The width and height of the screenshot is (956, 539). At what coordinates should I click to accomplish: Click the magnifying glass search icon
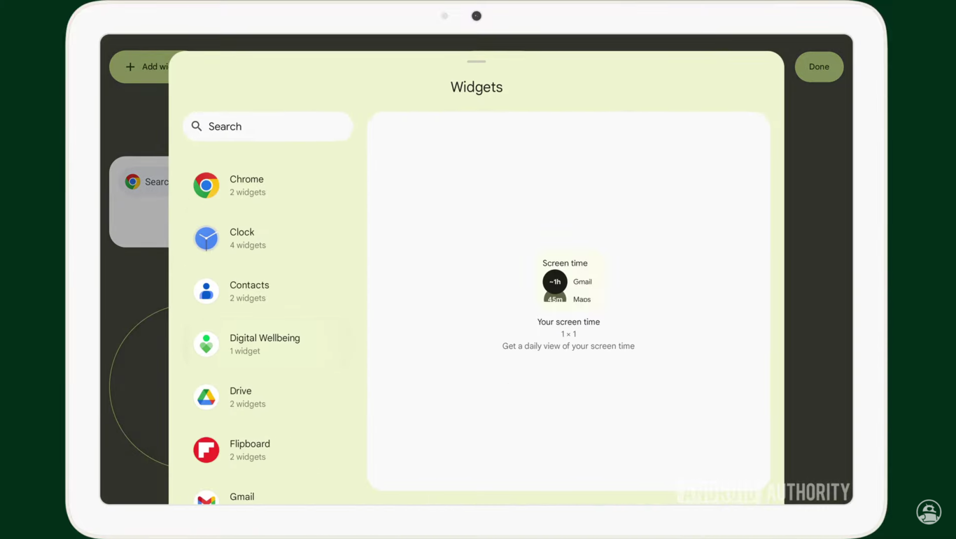[197, 126]
